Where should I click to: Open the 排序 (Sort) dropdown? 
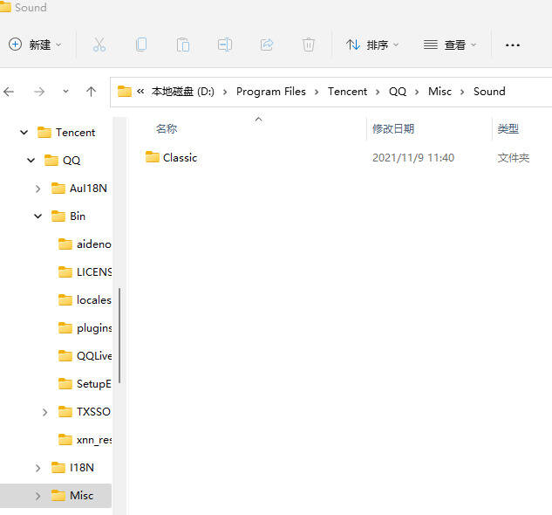(x=372, y=45)
